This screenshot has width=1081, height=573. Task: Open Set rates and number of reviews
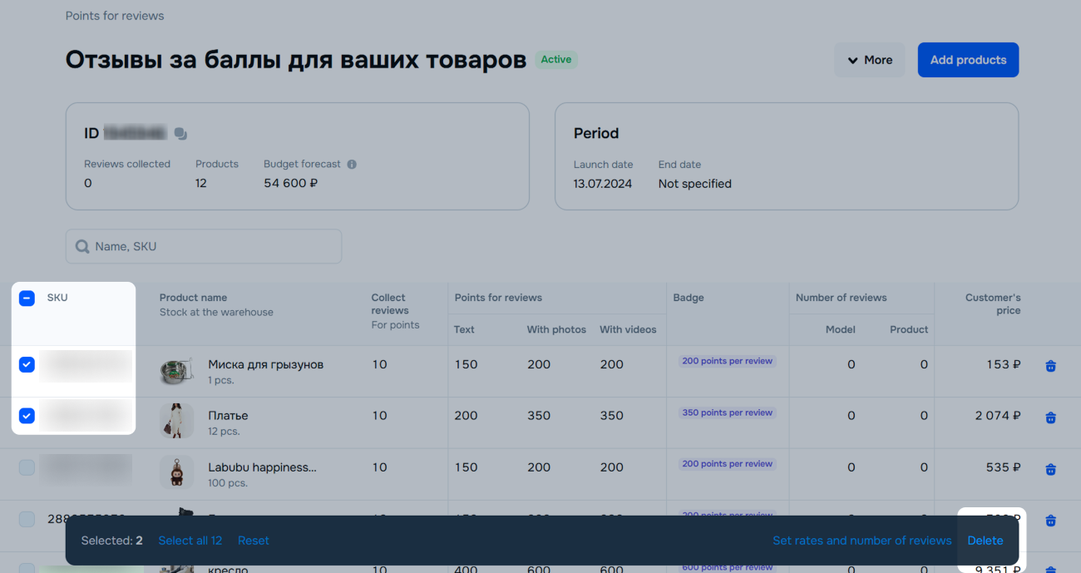[x=861, y=541]
